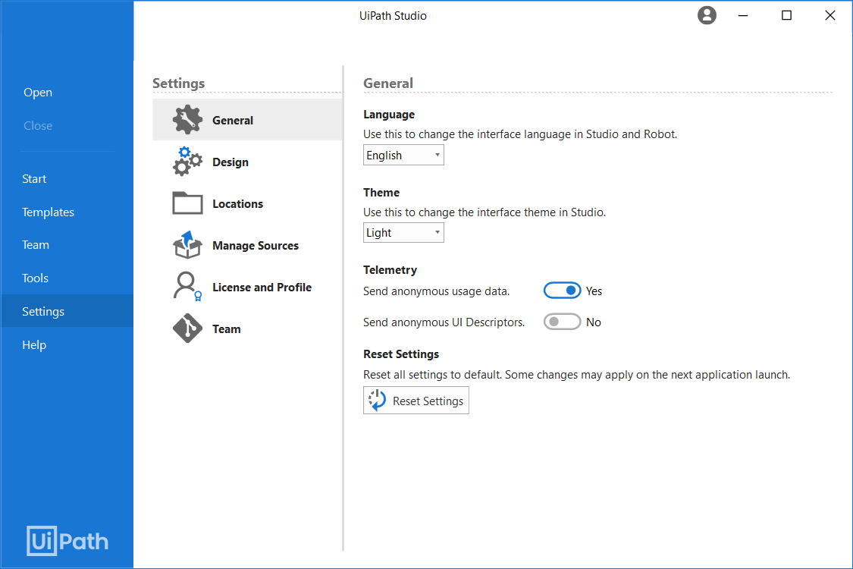Select Team in the blue sidebar

point(36,245)
